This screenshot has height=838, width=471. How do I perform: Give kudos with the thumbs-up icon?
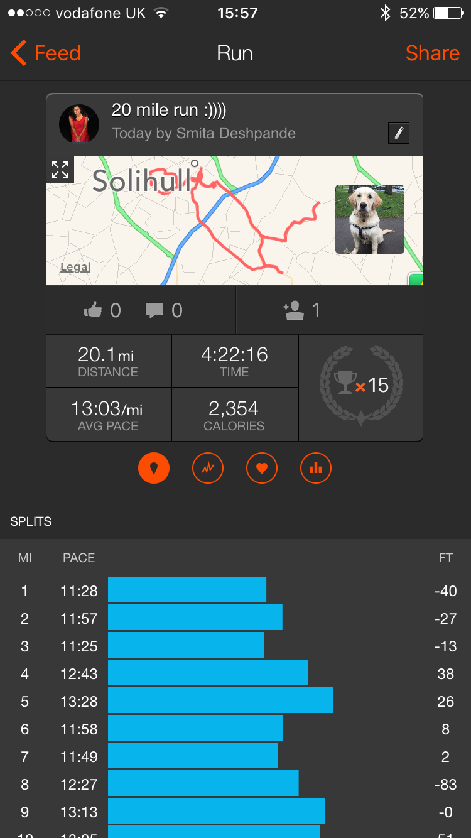[93, 310]
